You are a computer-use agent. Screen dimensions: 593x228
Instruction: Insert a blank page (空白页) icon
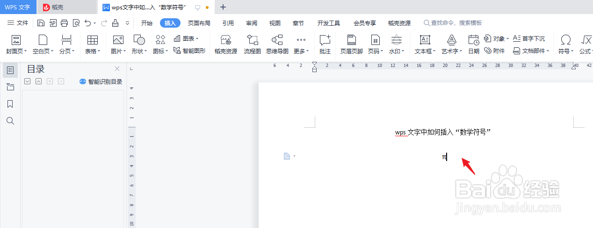(x=43, y=40)
